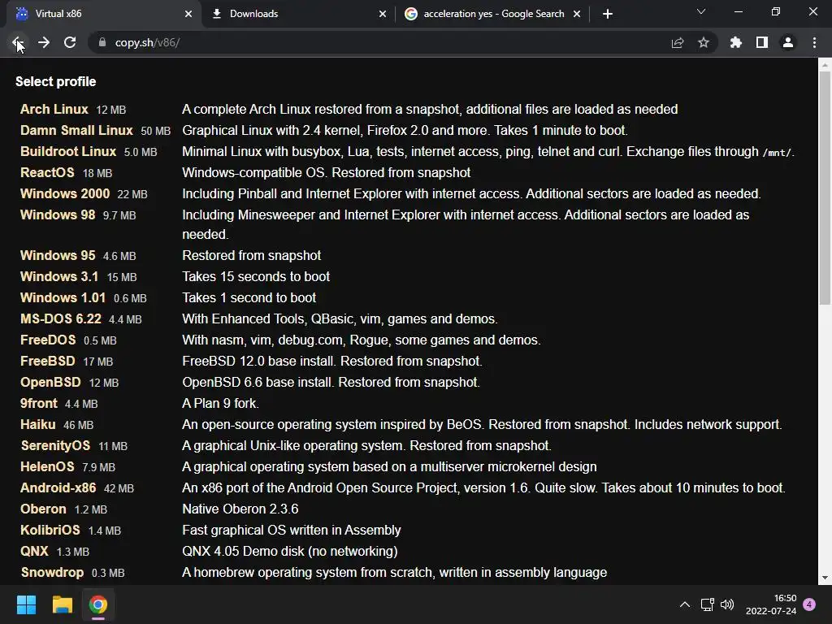Screen dimensions: 832x624
Task: Open File Explorer from taskbar
Action: [x=62, y=604]
